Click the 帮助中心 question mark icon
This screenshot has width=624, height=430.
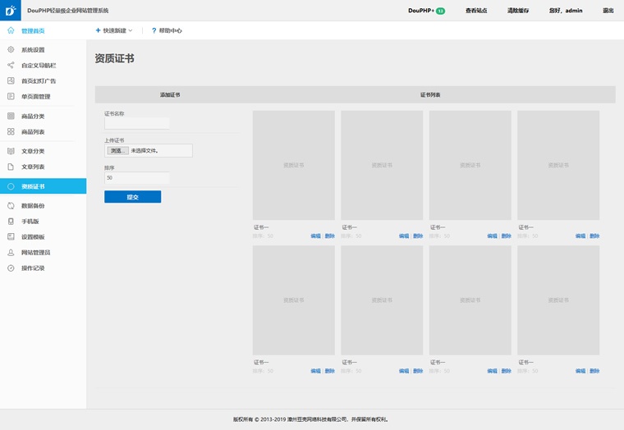tap(154, 30)
